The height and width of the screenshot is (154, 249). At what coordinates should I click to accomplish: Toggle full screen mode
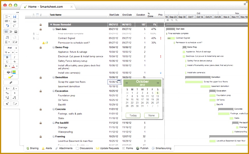point(246,3)
